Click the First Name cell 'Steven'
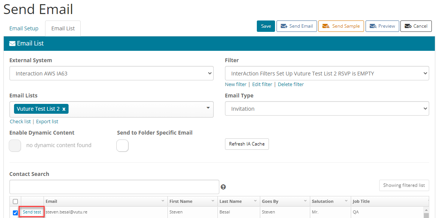Screen dimensions: 436x218 coord(192,212)
